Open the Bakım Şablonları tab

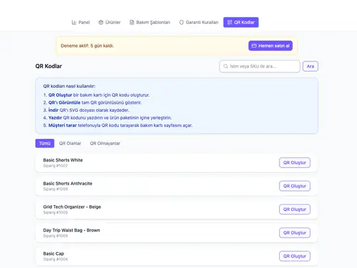pos(150,22)
